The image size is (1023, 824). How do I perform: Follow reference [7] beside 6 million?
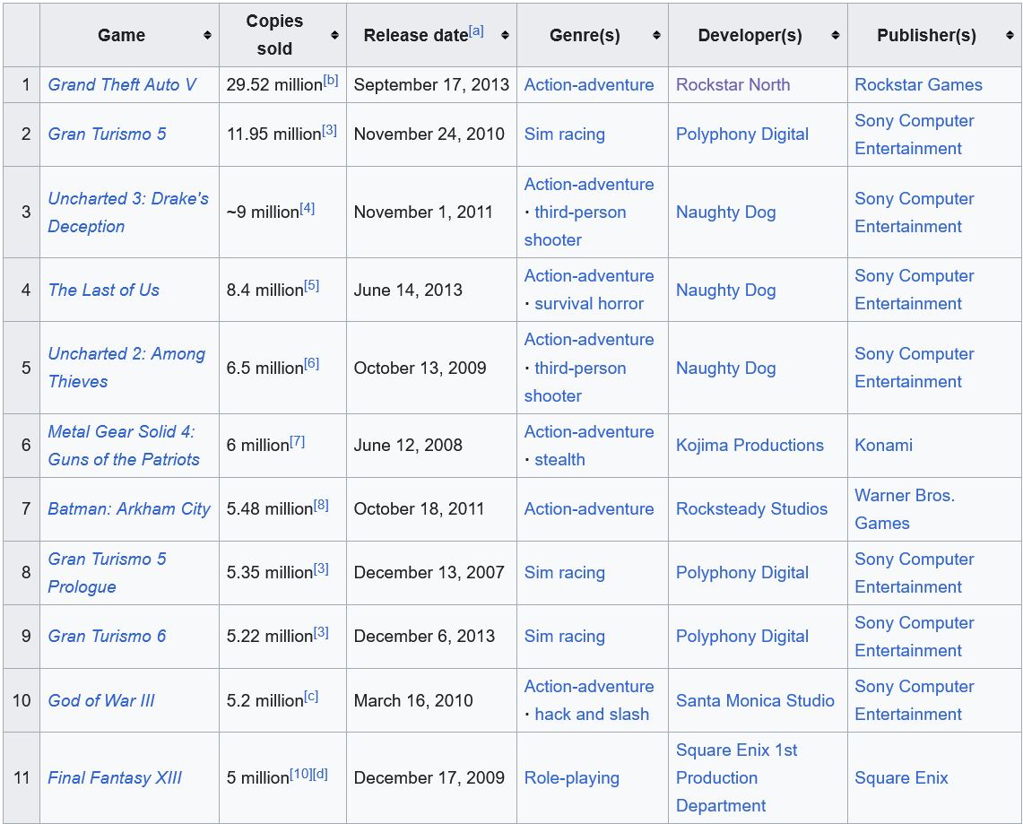(x=298, y=441)
